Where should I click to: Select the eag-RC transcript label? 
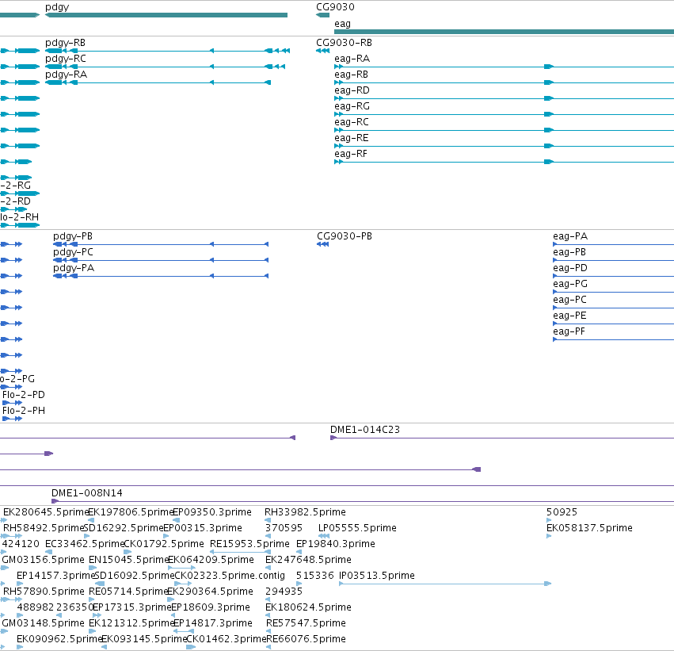(352, 122)
